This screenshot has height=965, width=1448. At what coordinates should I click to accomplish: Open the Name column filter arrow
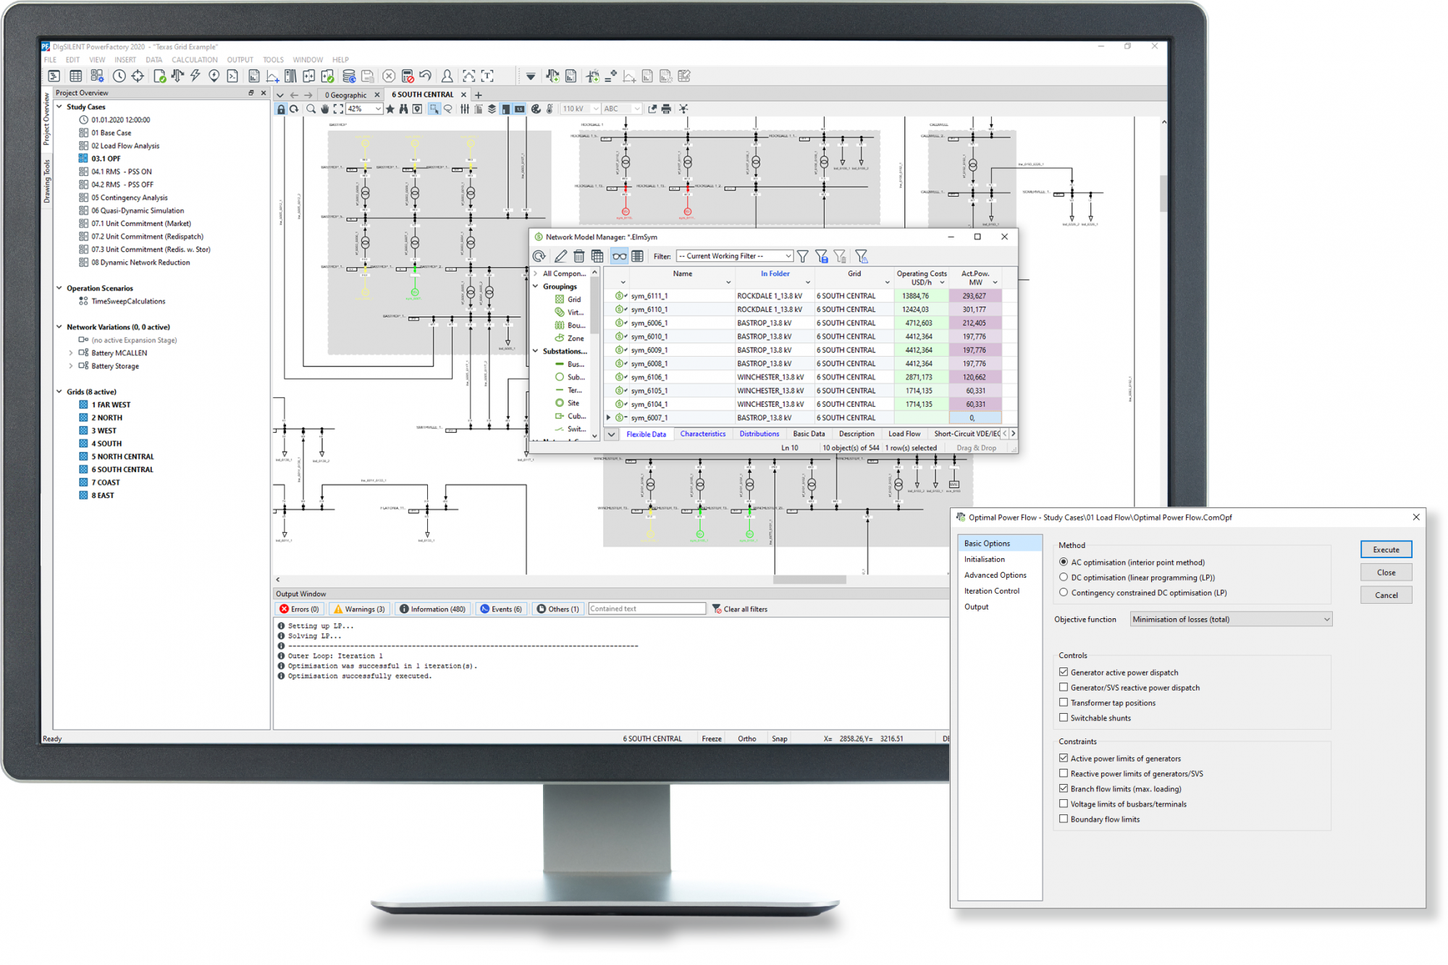[728, 283]
